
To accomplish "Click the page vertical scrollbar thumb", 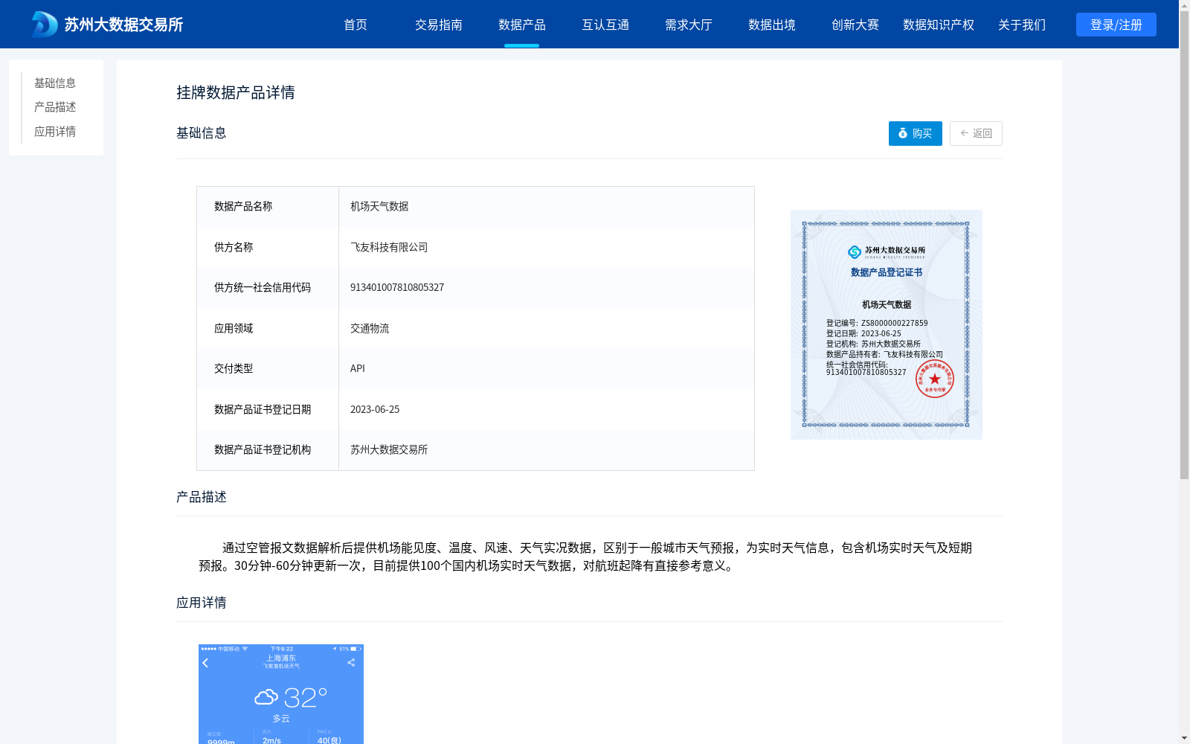I will 1184,246.
